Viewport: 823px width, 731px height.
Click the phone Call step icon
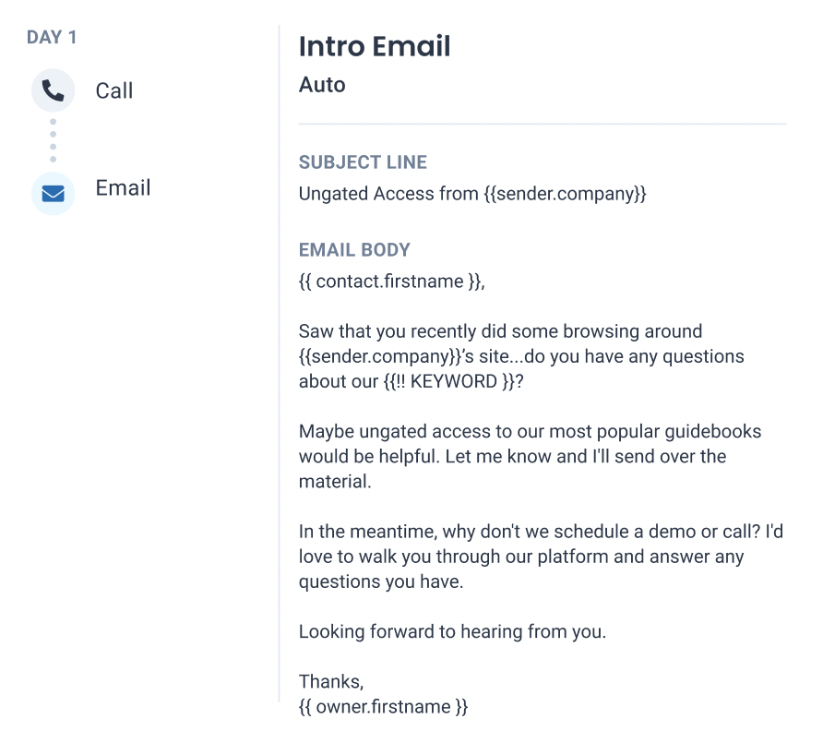click(53, 90)
